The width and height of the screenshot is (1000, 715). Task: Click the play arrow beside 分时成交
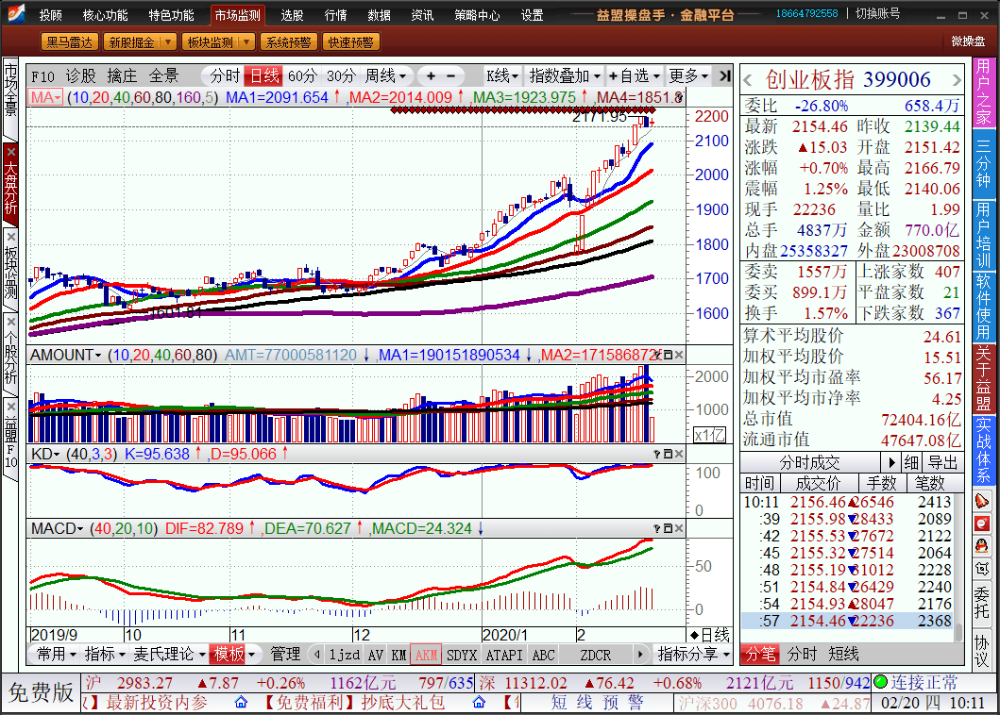coord(891,462)
